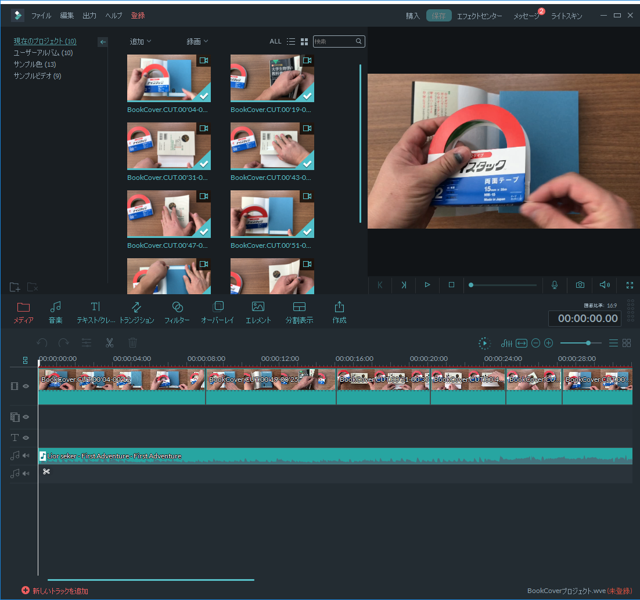
Task: Mute the first audio track
Action: pyautogui.click(x=26, y=456)
